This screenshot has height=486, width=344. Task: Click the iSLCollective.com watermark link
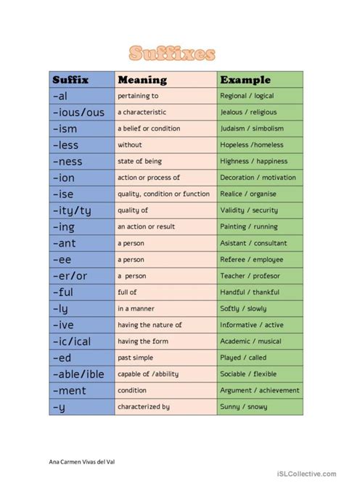307,474
